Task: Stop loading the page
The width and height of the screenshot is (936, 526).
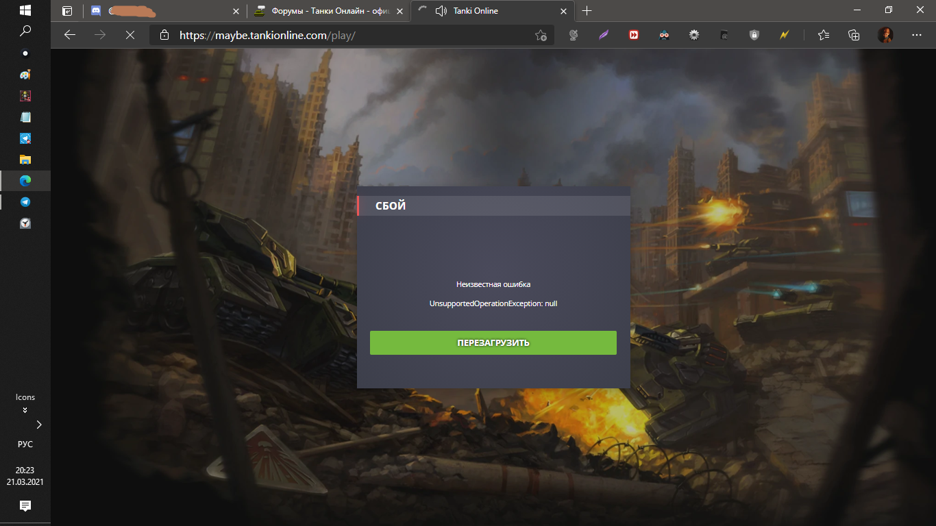Action: point(130,35)
